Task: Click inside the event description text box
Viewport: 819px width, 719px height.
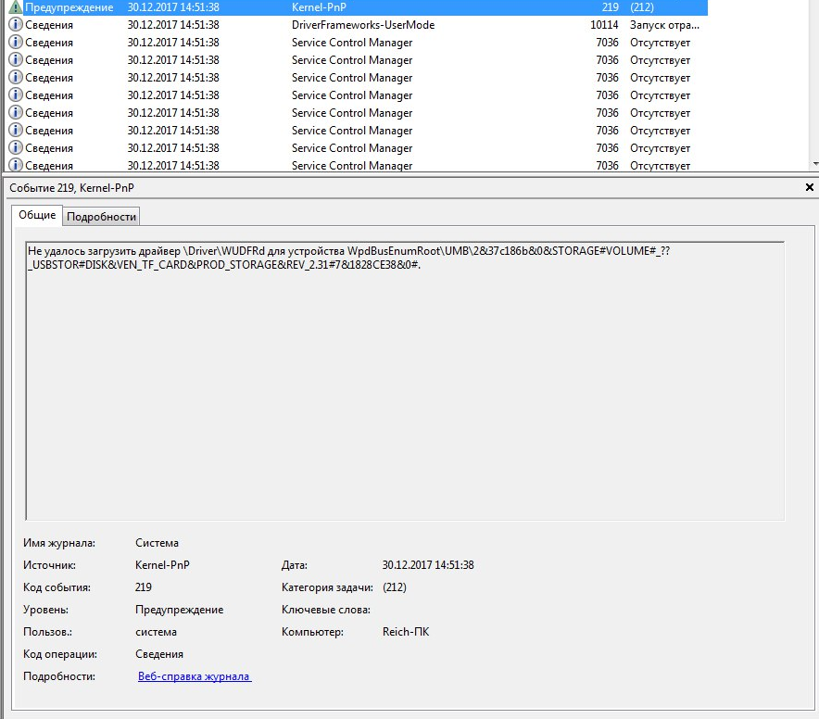Action: click(x=404, y=380)
